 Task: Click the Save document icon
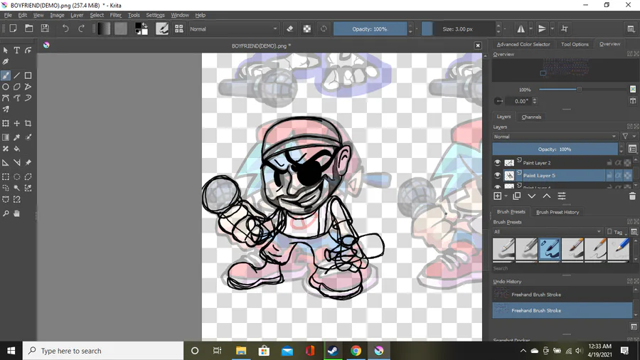(45, 29)
